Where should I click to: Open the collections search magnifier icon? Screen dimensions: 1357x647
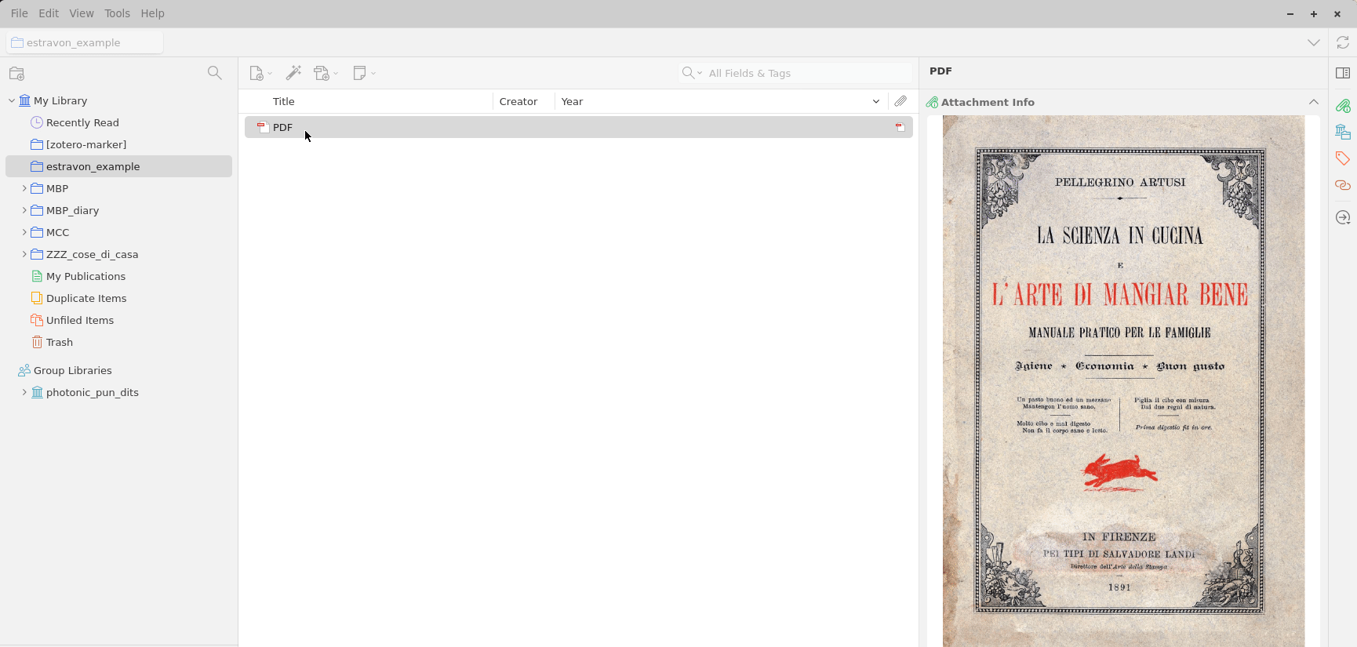point(214,73)
